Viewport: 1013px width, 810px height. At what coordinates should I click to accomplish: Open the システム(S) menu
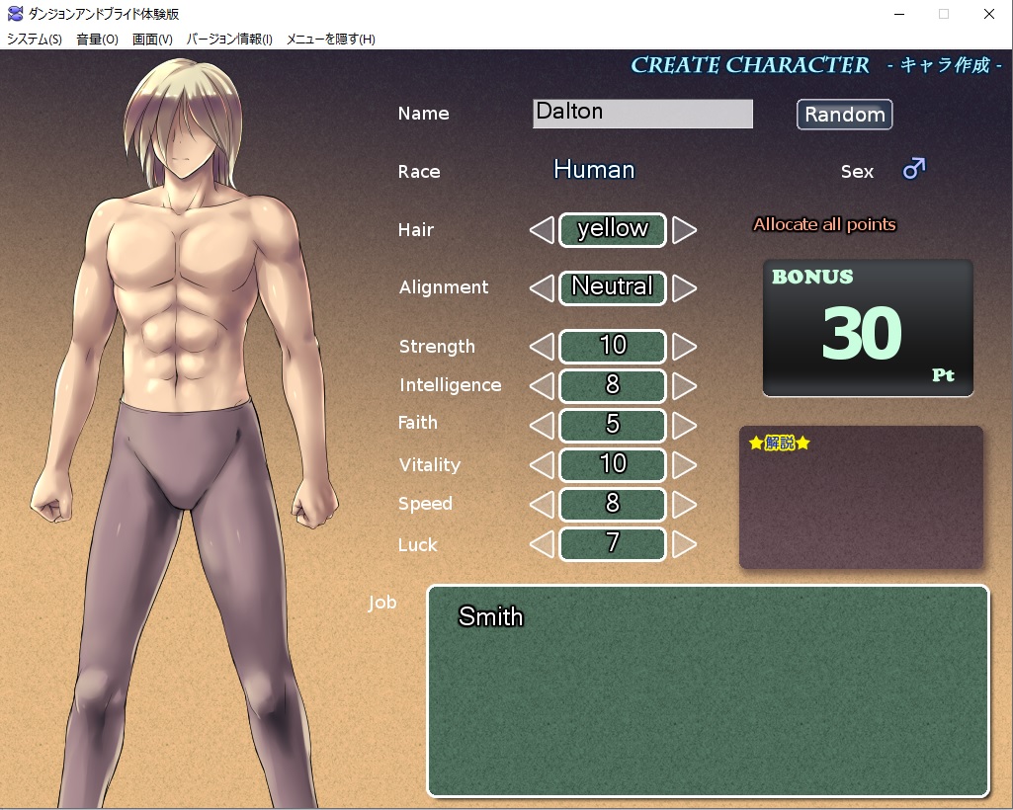(35, 39)
